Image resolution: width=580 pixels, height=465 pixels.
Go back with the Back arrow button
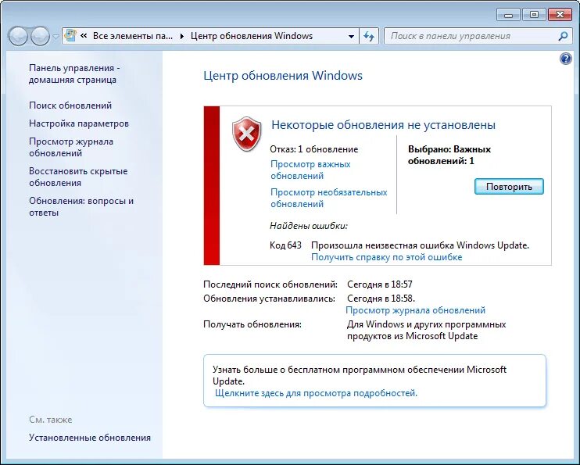[x=18, y=36]
